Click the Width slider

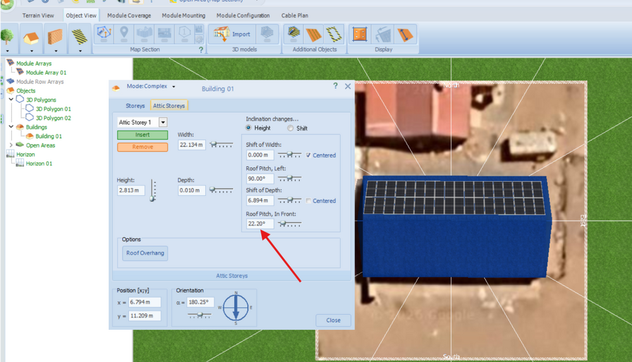tap(221, 145)
